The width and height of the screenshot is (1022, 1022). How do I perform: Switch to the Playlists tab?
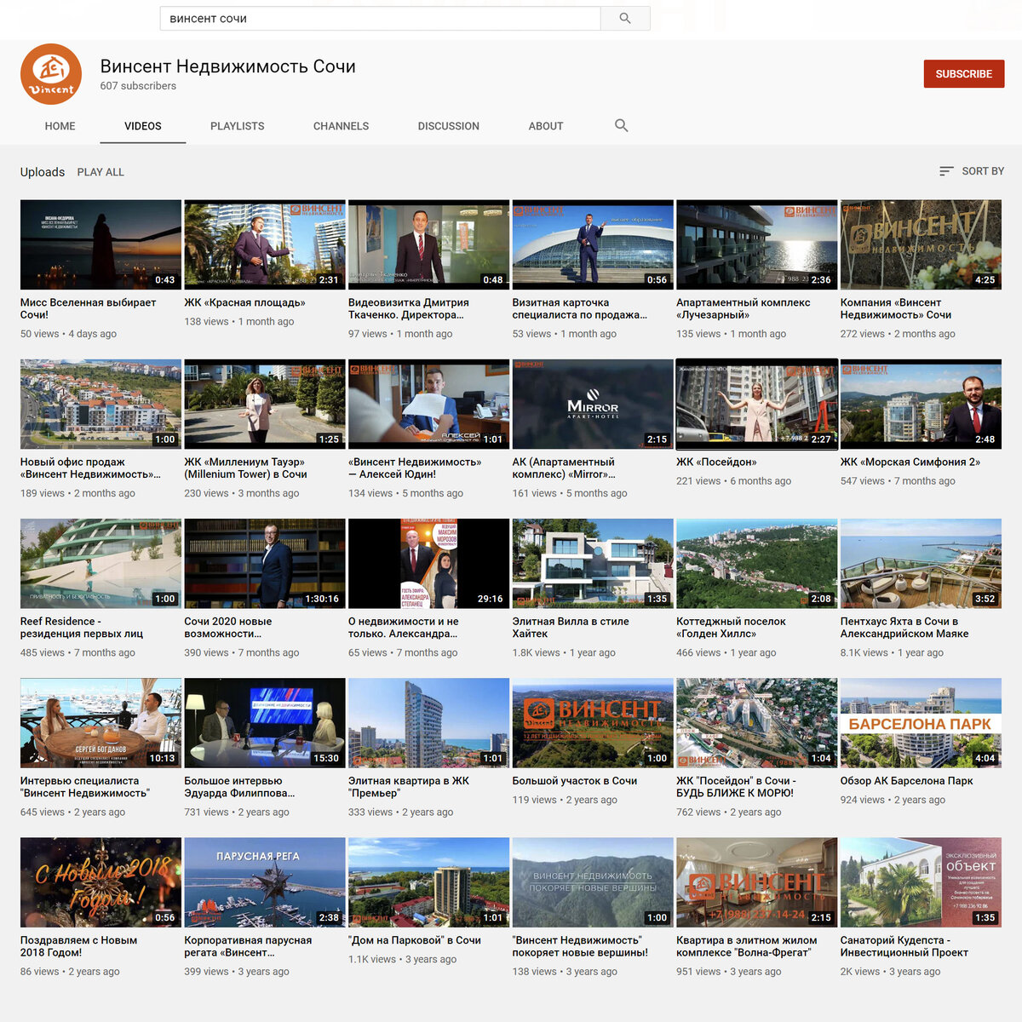[238, 126]
